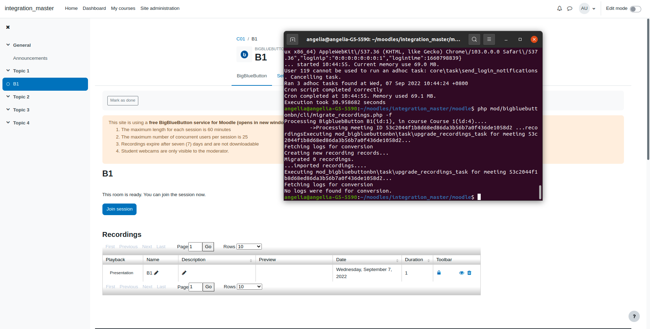Image resolution: width=650 pixels, height=329 pixels.
Task: Close the course index drawer
Action: pyautogui.click(x=8, y=27)
